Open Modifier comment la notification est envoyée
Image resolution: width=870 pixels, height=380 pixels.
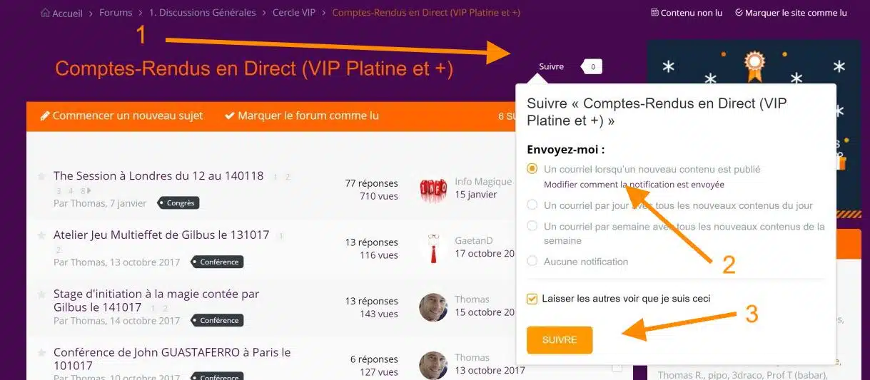[x=634, y=185]
